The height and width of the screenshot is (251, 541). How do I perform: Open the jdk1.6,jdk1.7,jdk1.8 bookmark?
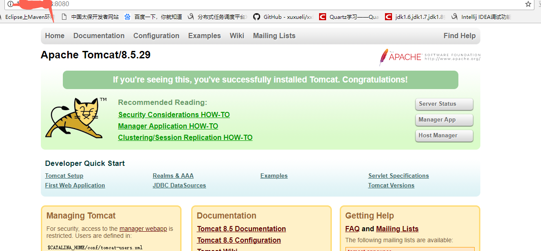[x=415, y=17]
